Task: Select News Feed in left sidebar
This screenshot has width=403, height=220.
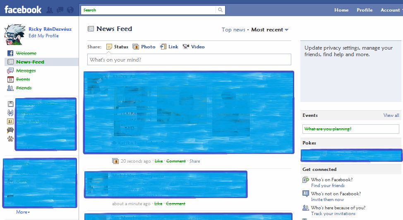Action: click(x=30, y=62)
